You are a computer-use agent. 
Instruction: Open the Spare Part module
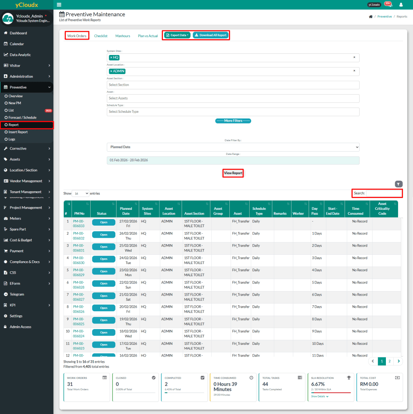click(x=15, y=229)
